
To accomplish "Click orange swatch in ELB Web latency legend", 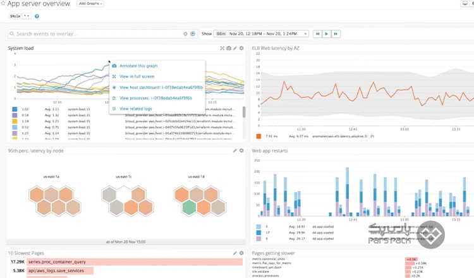I will (258, 136).
